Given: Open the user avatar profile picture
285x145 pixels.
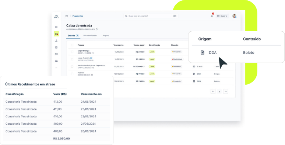Looking at the screenshot, I should click(x=234, y=16).
